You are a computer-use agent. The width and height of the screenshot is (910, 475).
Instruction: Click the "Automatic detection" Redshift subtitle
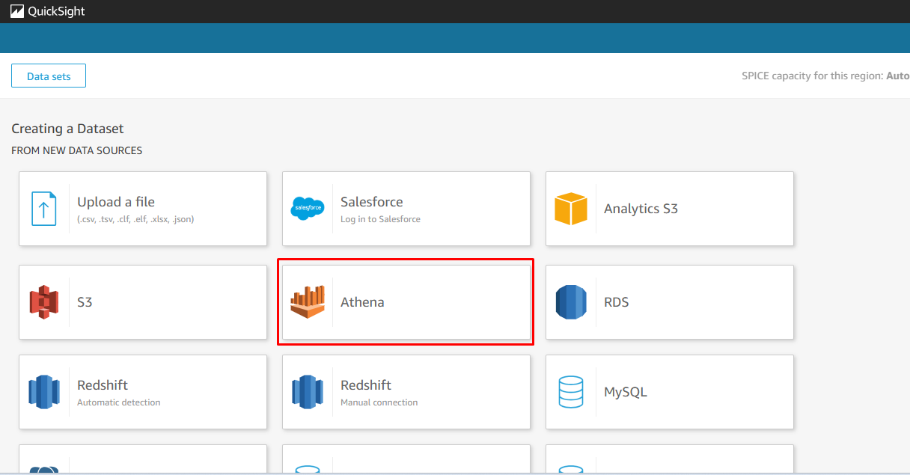[118, 402]
